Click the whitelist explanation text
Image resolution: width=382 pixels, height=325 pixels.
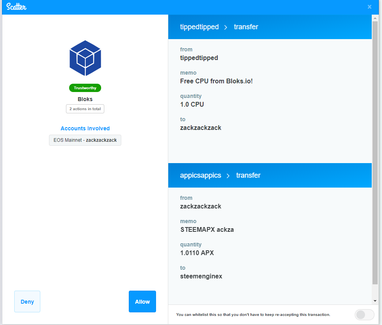(x=253, y=314)
